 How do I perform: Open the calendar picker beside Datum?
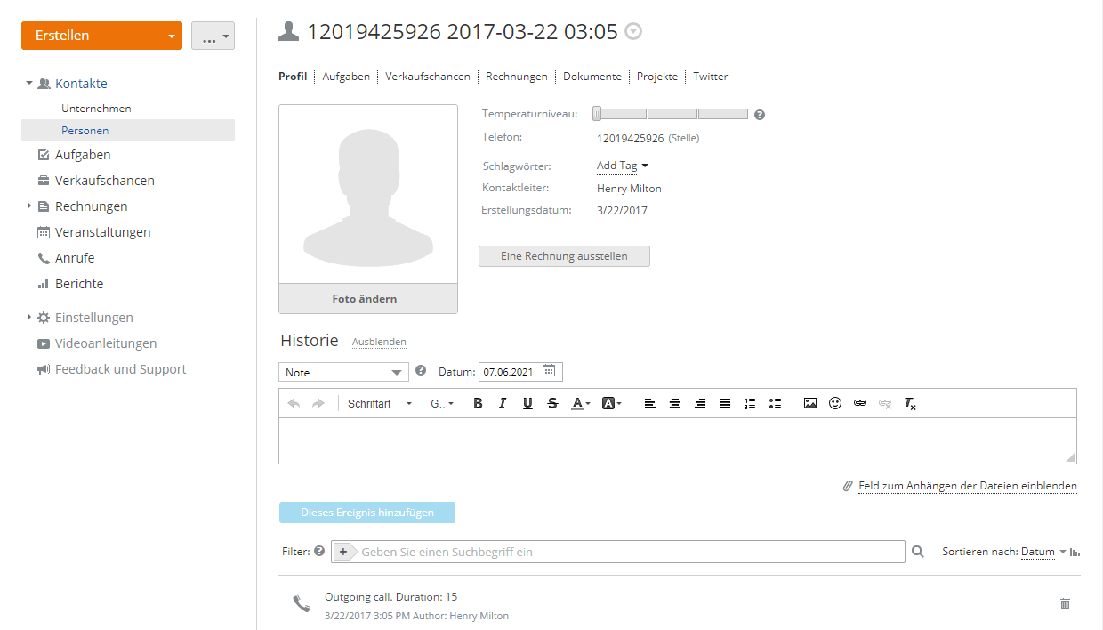pos(549,371)
